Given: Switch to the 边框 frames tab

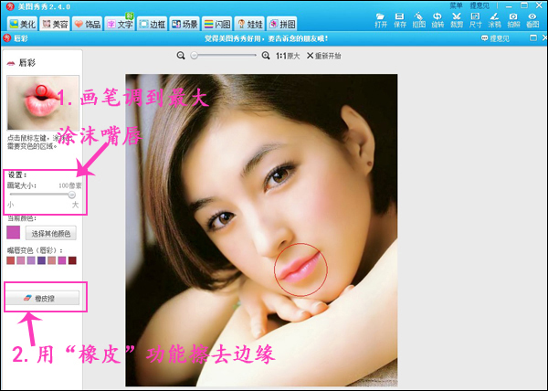Looking at the screenshot, I should point(154,23).
